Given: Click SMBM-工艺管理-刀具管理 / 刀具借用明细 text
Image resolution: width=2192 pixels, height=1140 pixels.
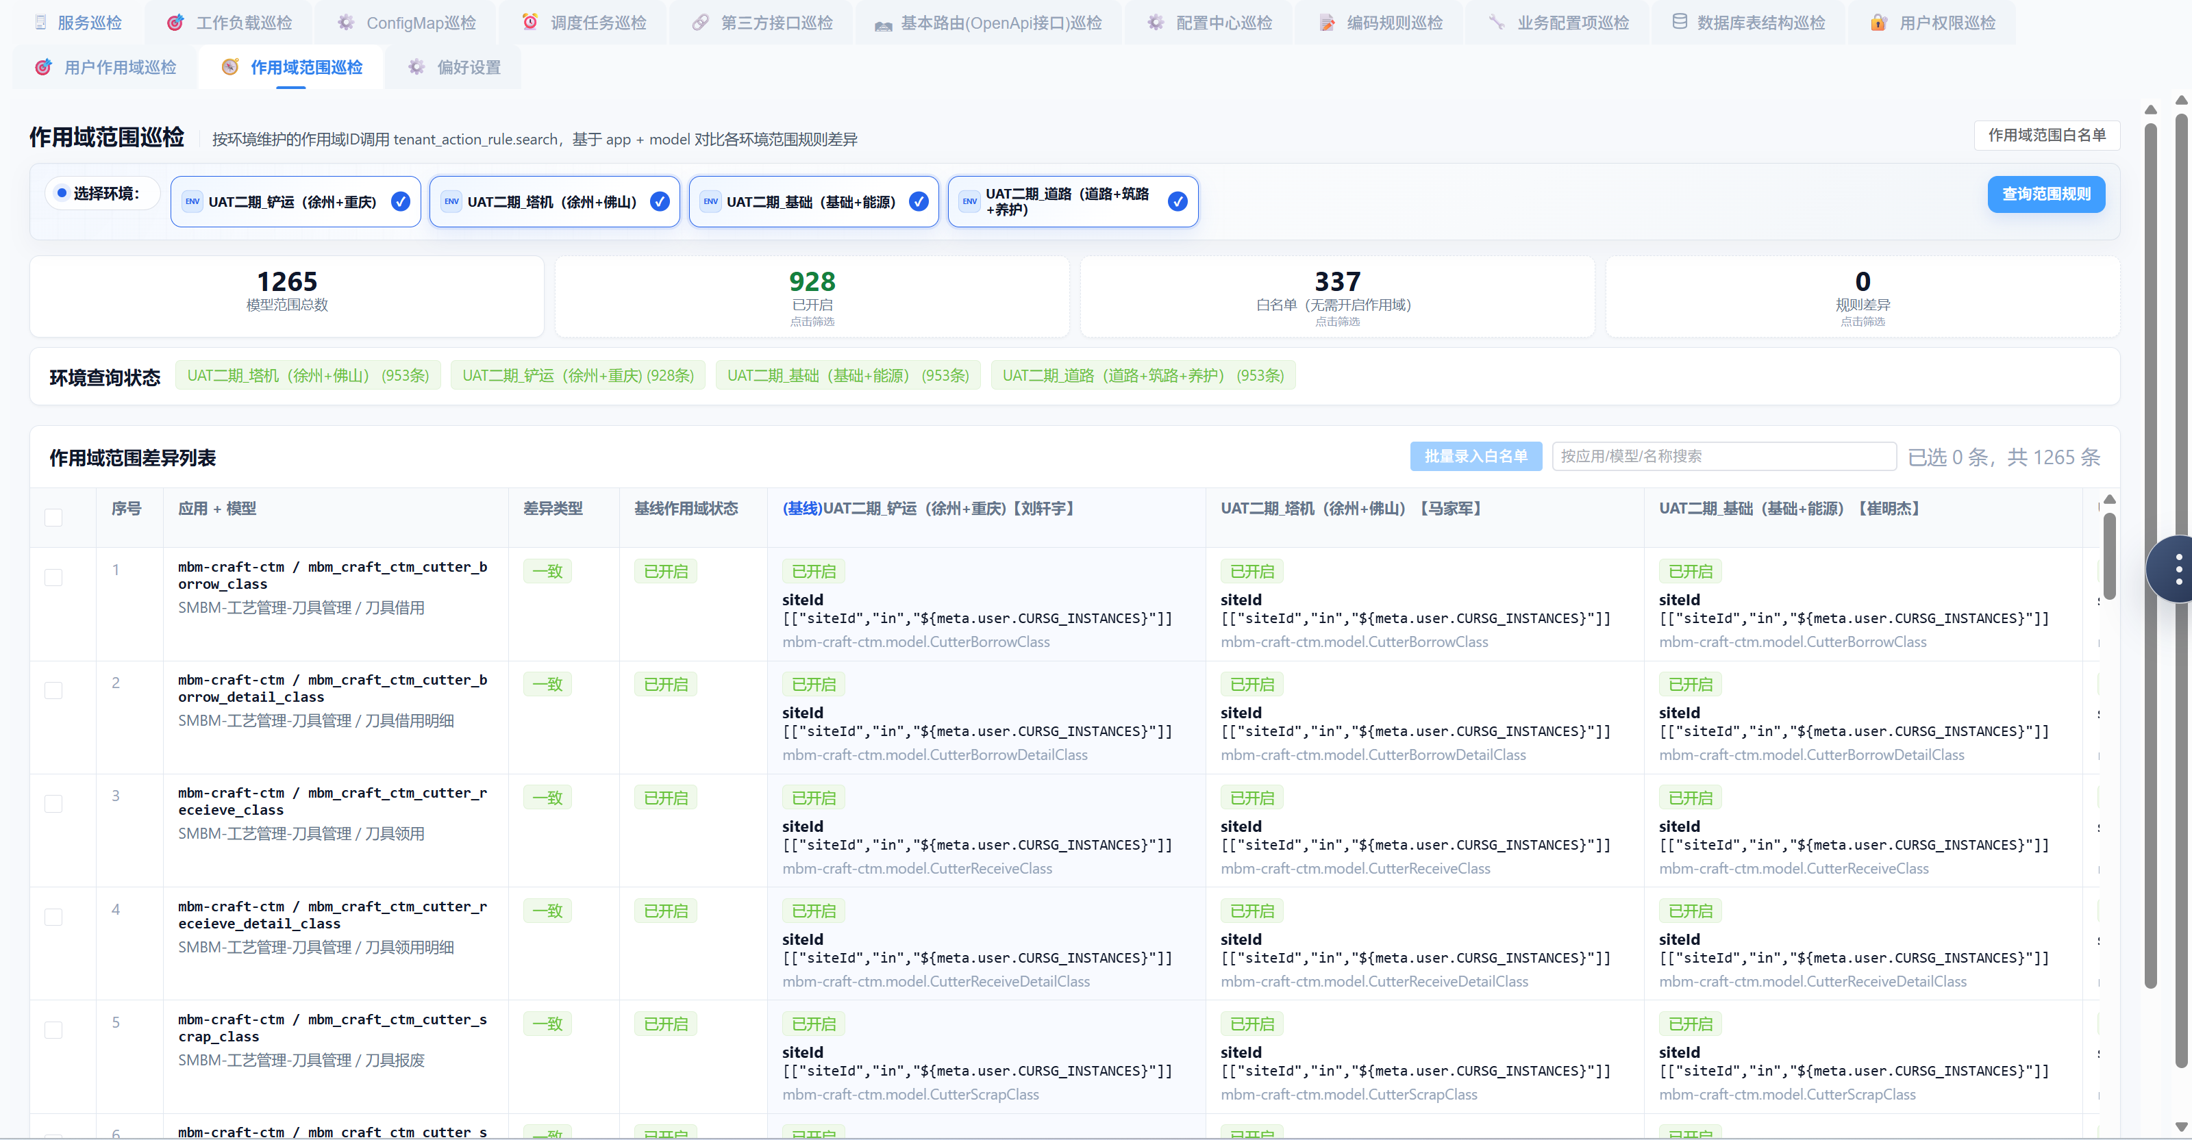Looking at the screenshot, I should [316, 722].
